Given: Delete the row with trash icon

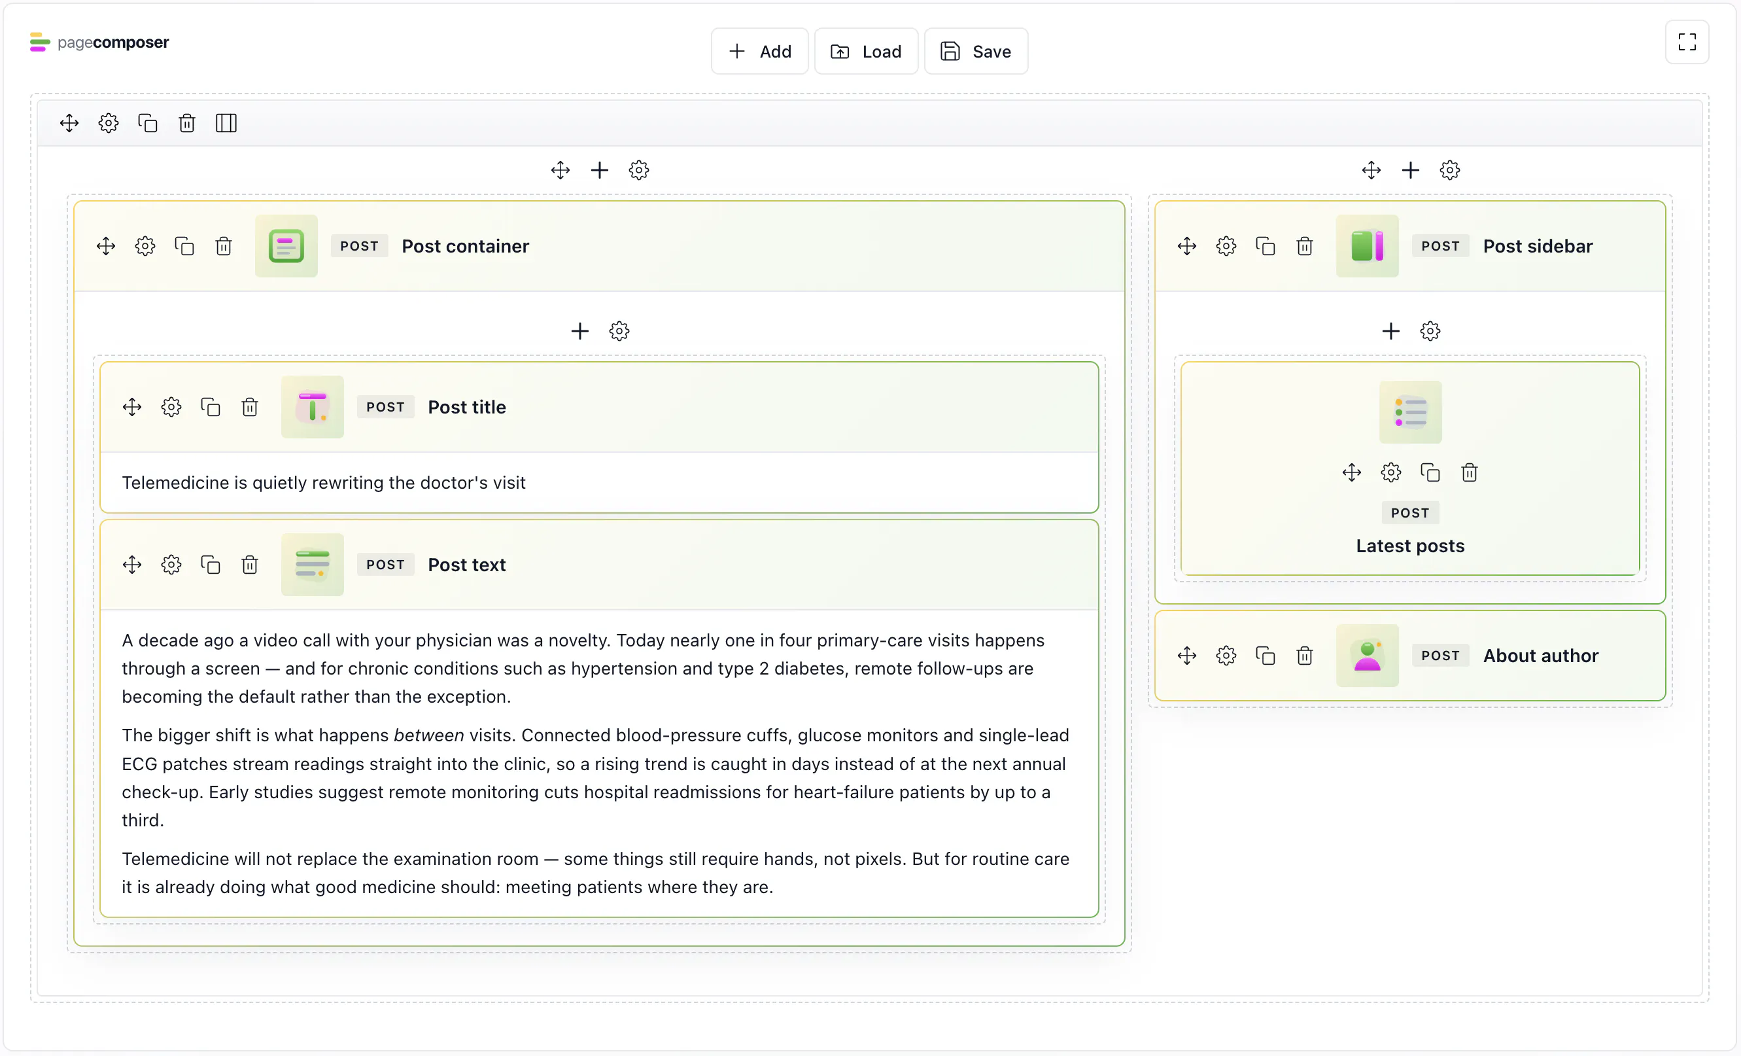Looking at the screenshot, I should 186,123.
